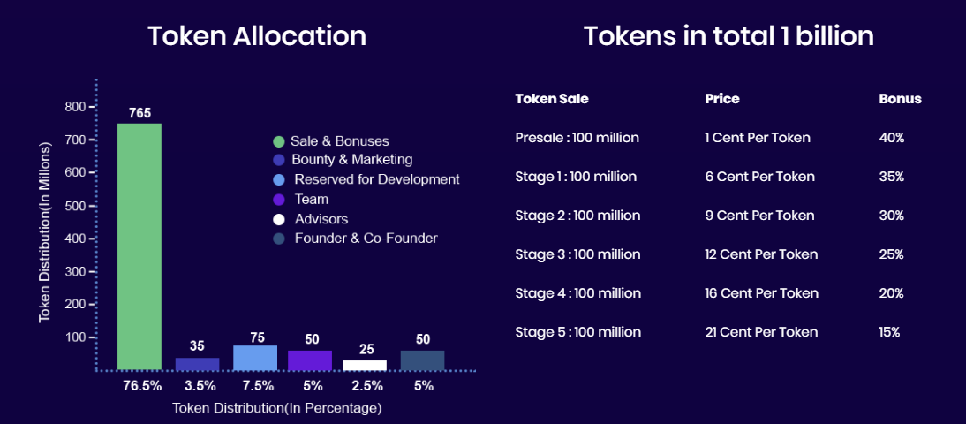Click the light blue 75 bar
This screenshot has height=424, width=966.
(x=255, y=358)
